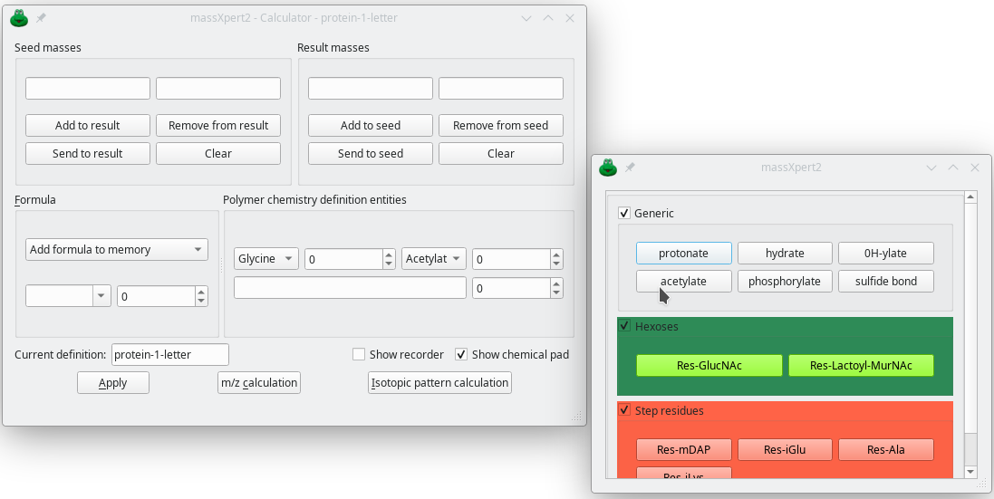Click the pin icon in Calculator title bar
Image resolution: width=994 pixels, height=499 pixels.
pyautogui.click(x=41, y=18)
